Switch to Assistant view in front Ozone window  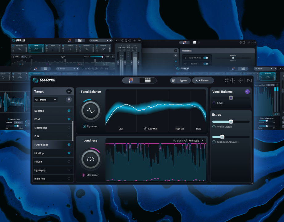coord(131,80)
